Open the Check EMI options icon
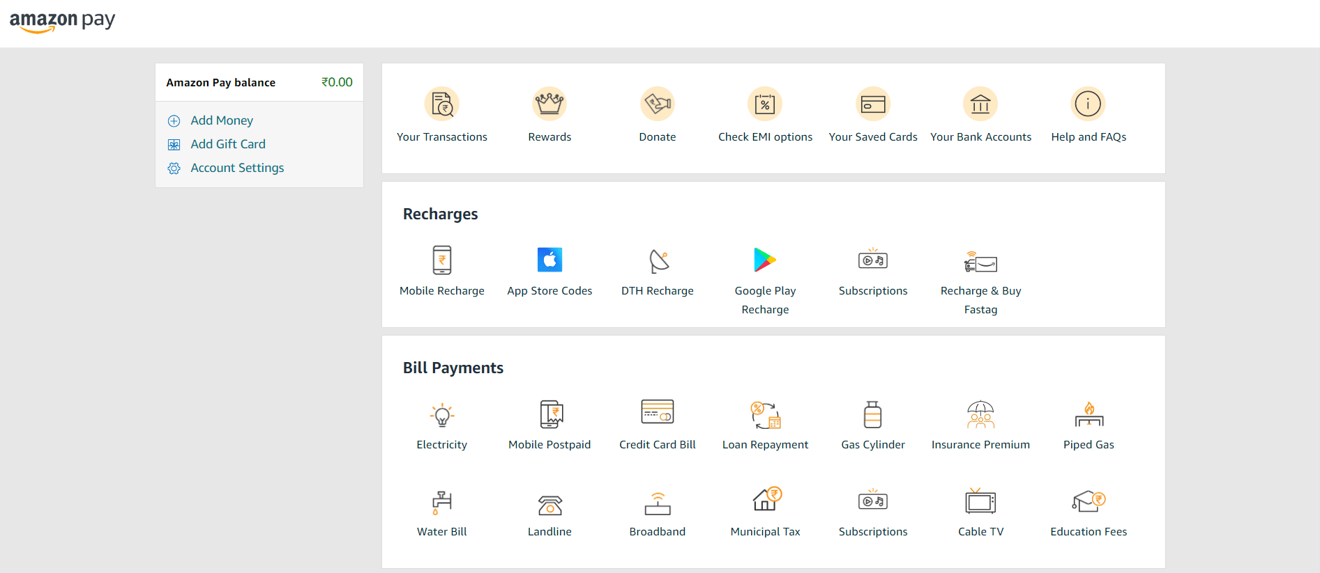This screenshot has width=1320, height=573. point(765,104)
